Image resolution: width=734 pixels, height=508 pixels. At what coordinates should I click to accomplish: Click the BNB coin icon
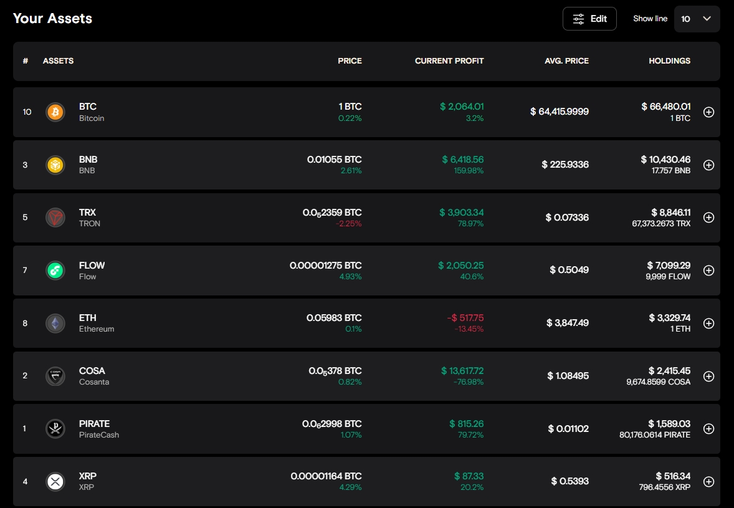[x=55, y=165]
